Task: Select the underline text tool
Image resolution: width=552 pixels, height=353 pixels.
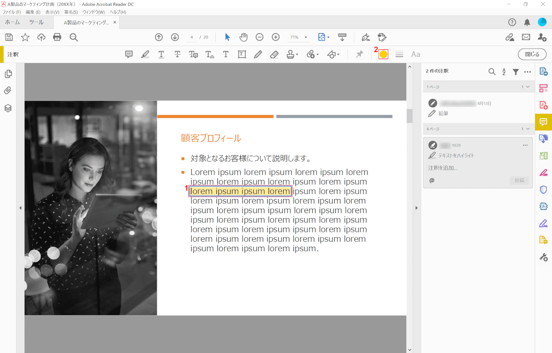Action: click(x=161, y=54)
